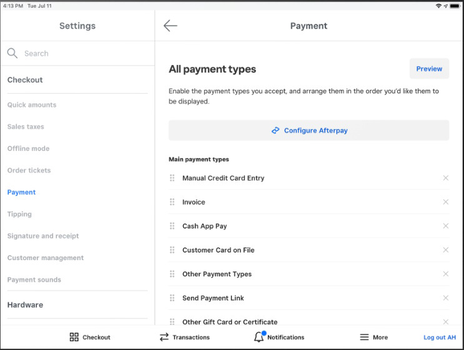
Task: Click the Send Payment Link drag handle
Action: click(x=172, y=298)
